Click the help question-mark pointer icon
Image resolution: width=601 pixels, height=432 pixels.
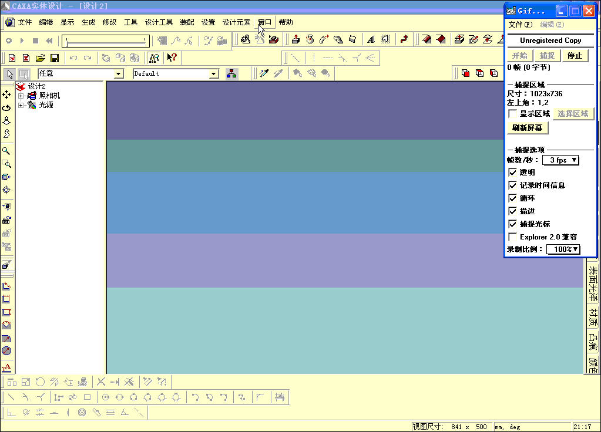[172, 58]
